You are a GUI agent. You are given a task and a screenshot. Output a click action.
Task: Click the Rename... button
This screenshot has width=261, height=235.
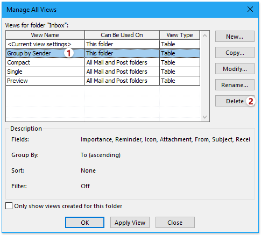click(235, 85)
